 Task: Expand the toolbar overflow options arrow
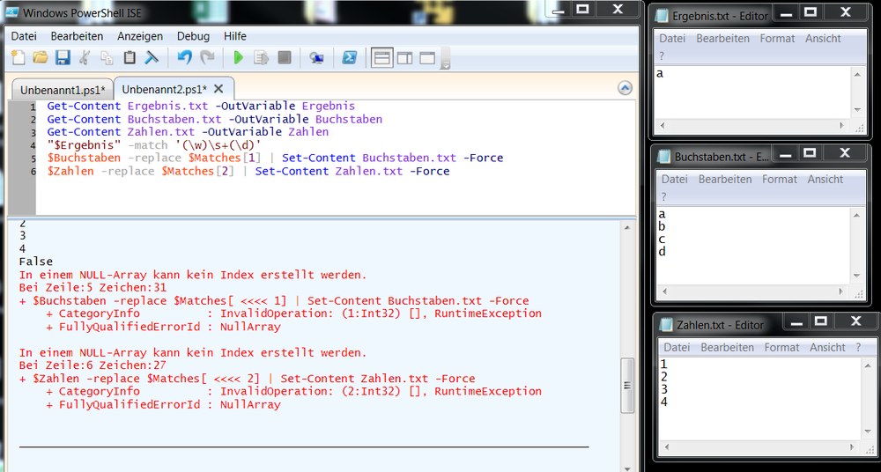[x=446, y=62]
